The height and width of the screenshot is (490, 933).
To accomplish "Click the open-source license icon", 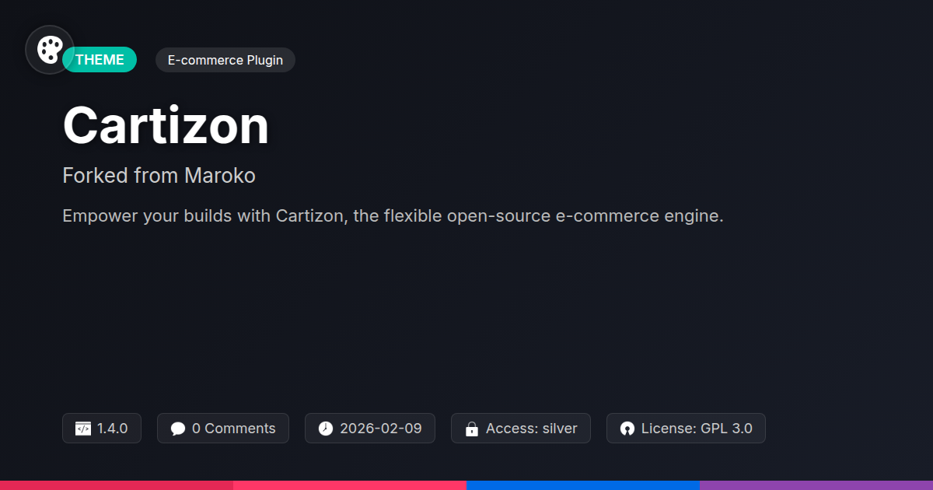I will 627,429.
